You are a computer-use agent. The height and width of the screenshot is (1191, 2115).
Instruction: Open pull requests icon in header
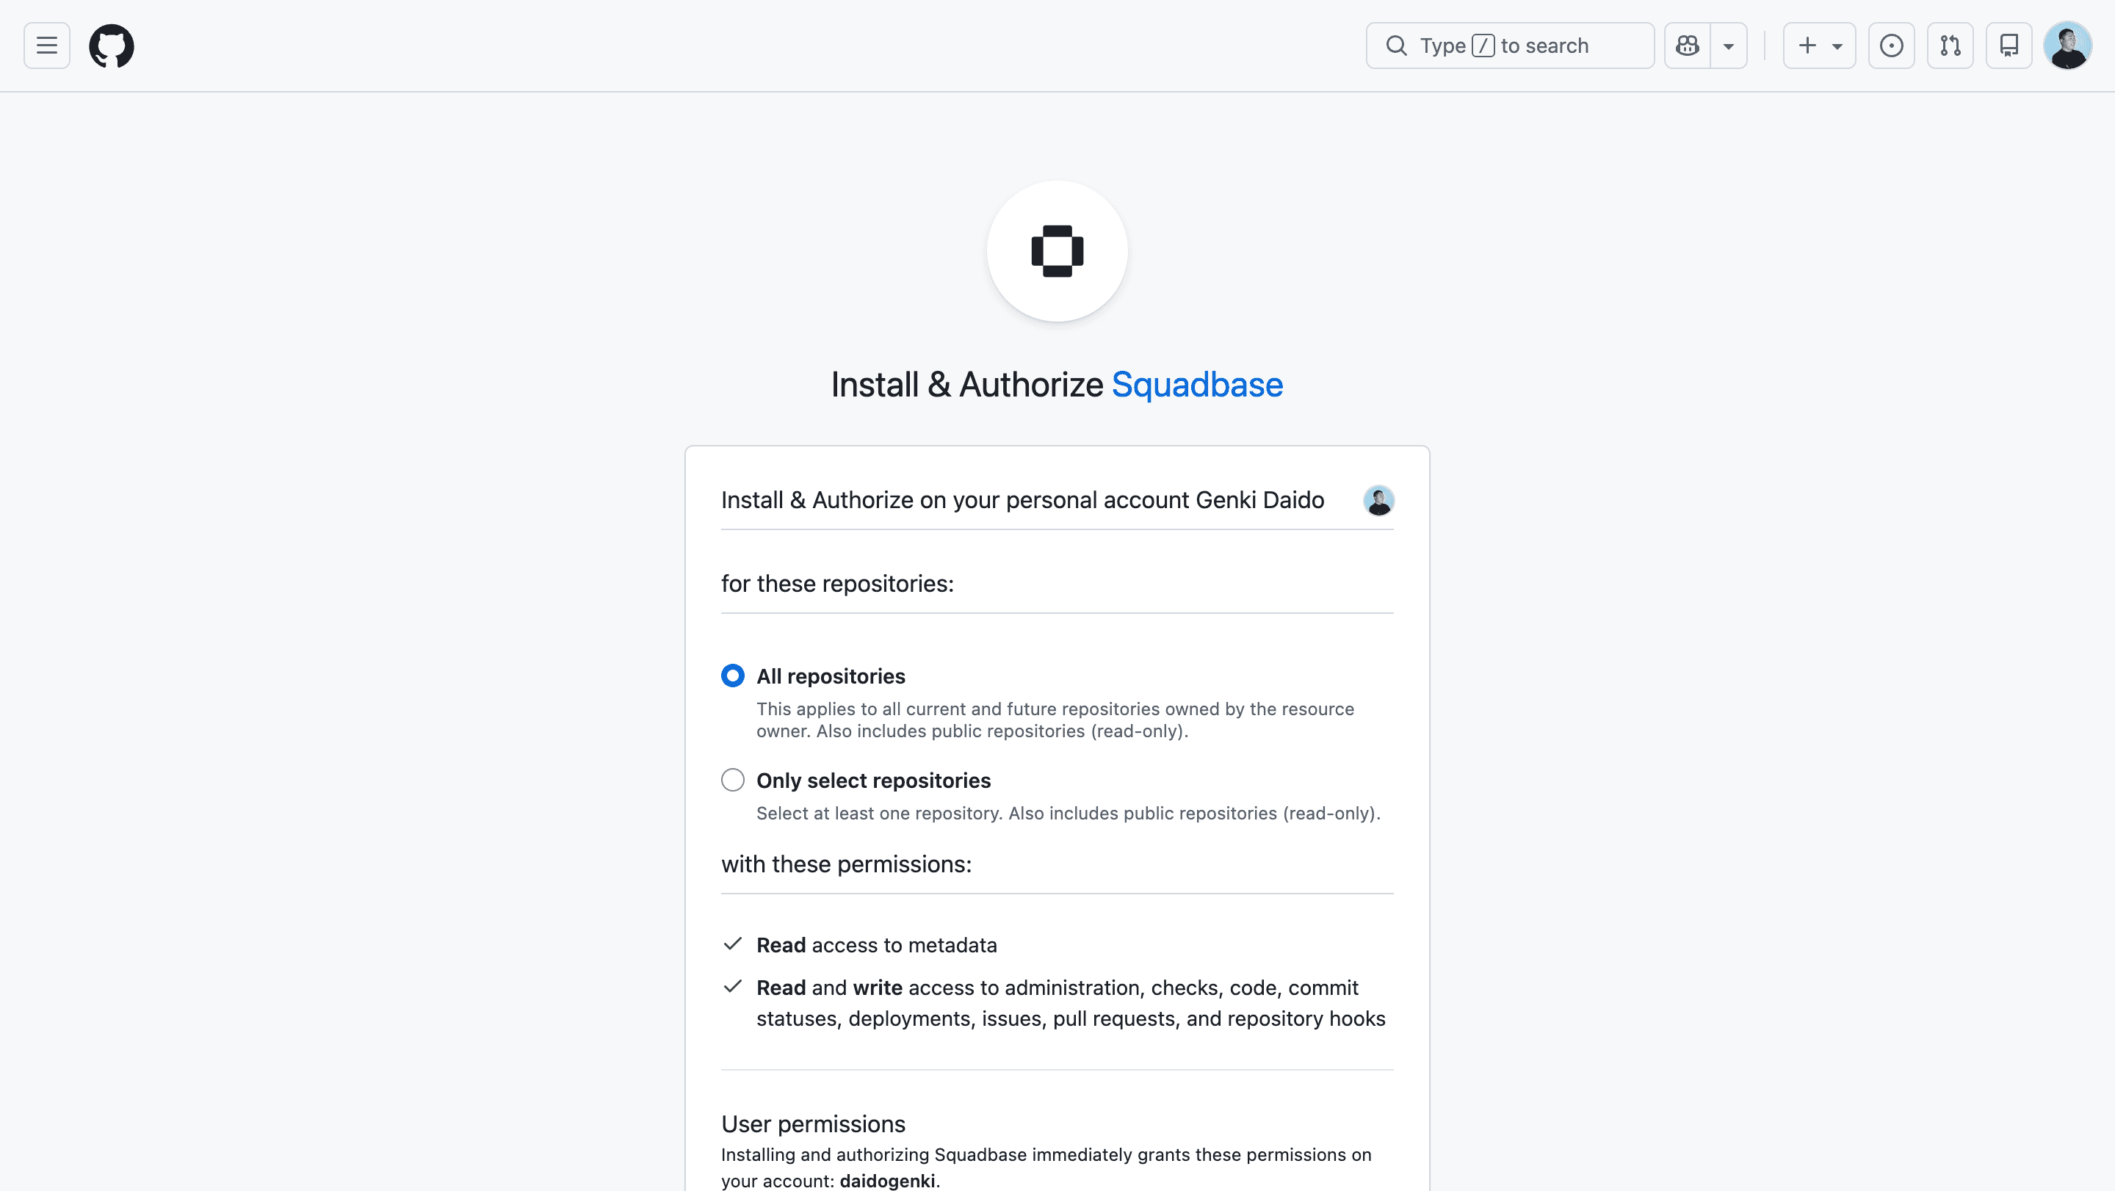[x=1950, y=45]
